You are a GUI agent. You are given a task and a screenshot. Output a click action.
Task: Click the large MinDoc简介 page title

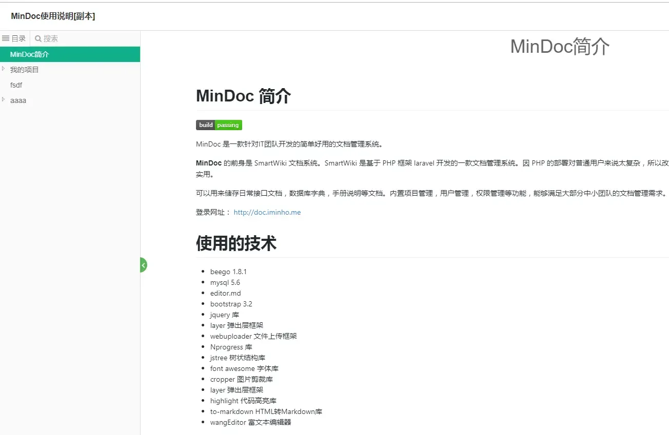point(559,47)
